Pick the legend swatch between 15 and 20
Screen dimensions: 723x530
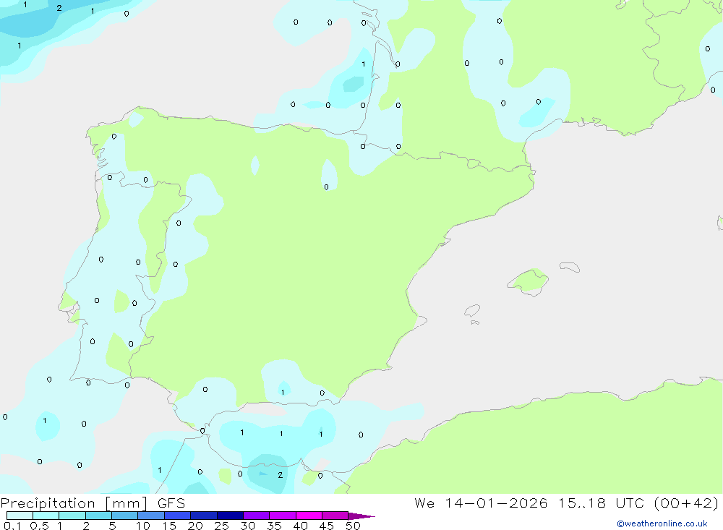[x=178, y=516]
